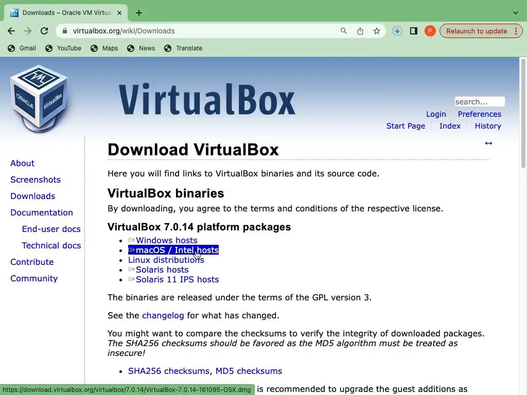
Task: Click the lock icon in address bar
Action: coord(65,31)
